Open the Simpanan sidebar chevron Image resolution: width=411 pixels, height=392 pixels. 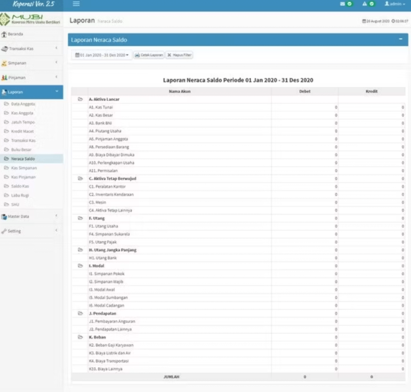tap(56, 63)
